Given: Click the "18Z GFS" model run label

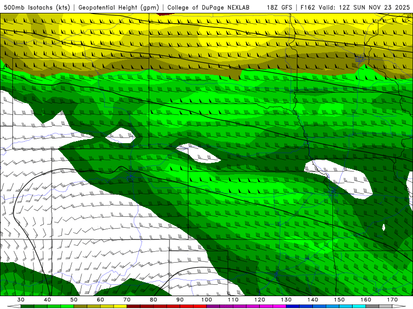Looking at the screenshot, I should (x=279, y=7).
